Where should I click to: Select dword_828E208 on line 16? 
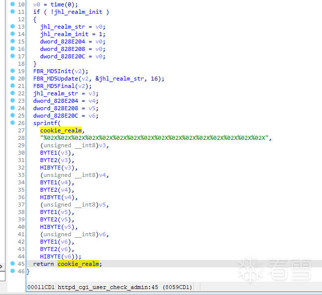[x=63, y=49]
